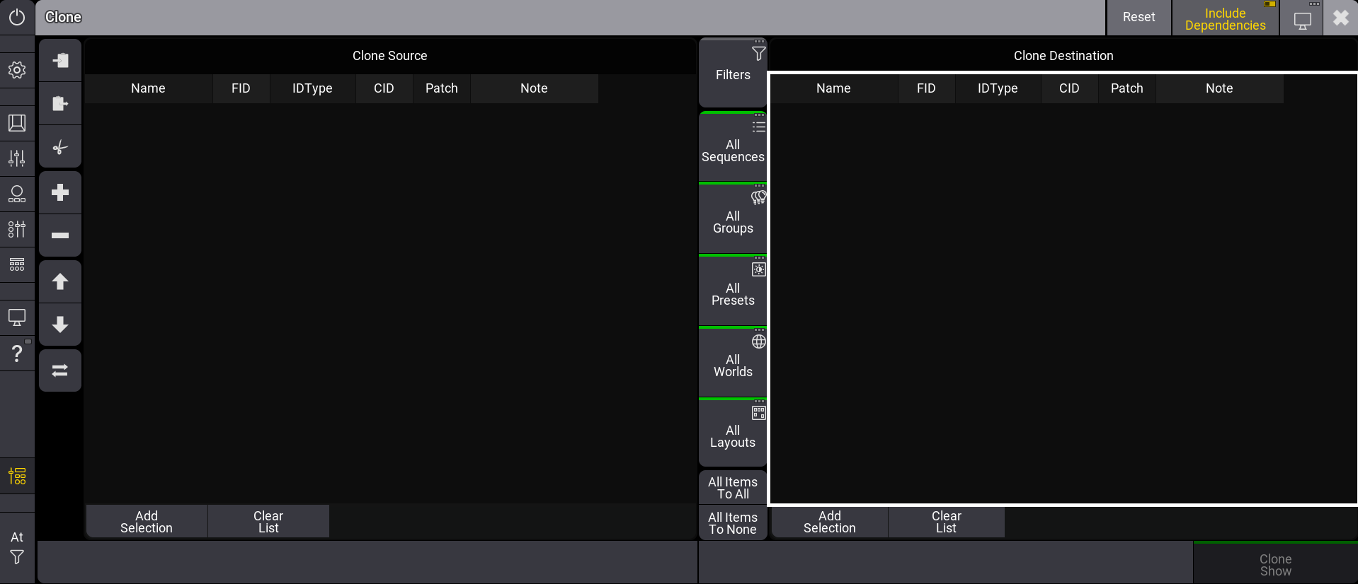
Task: Click the down arrow move icon
Action: pyautogui.click(x=60, y=325)
